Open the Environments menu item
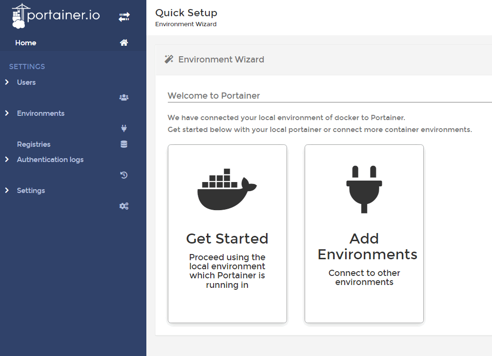This screenshot has height=356, width=492. coord(41,113)
